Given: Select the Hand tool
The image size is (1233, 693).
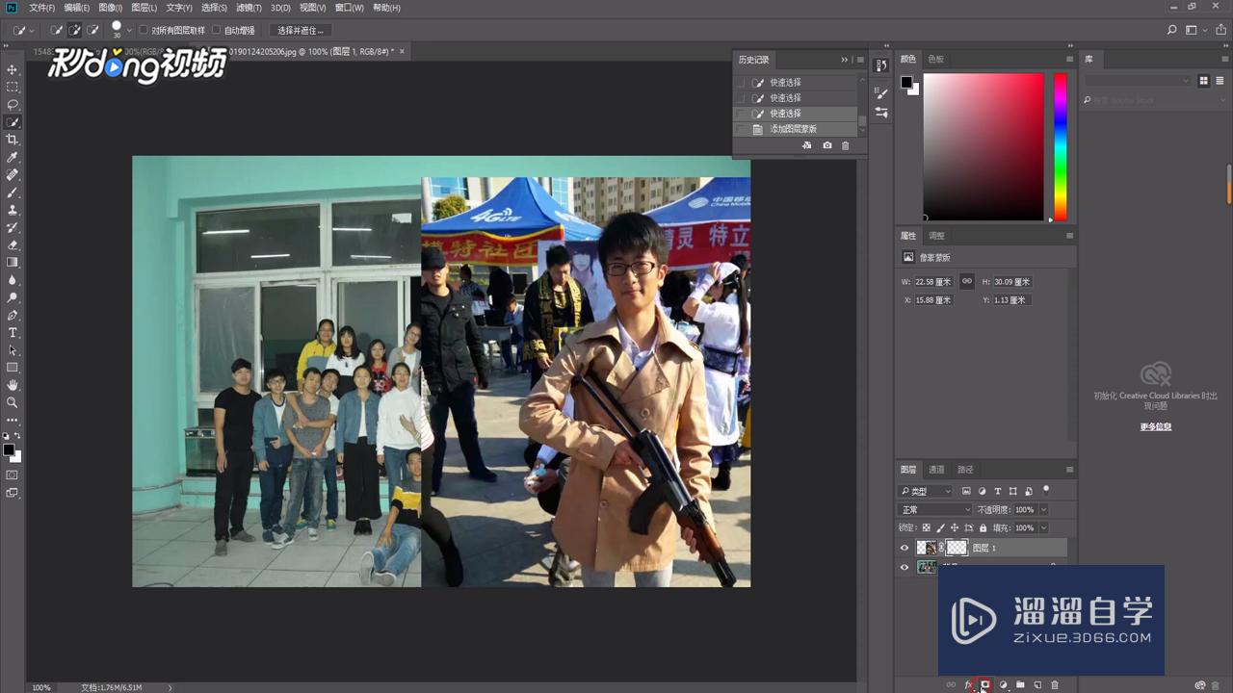Looking at the screenshot, I should coord(13,385).
